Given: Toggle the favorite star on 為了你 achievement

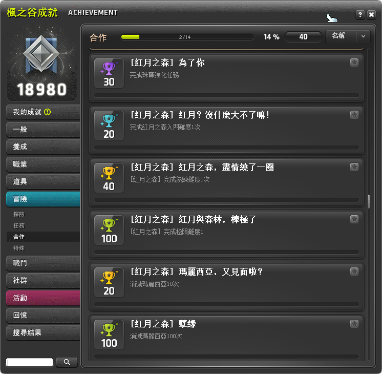Looking at the screenshot, I should tap(354, 63).
